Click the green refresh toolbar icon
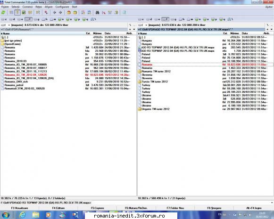Viewport: 274px width, 219px height. [3, 13]
